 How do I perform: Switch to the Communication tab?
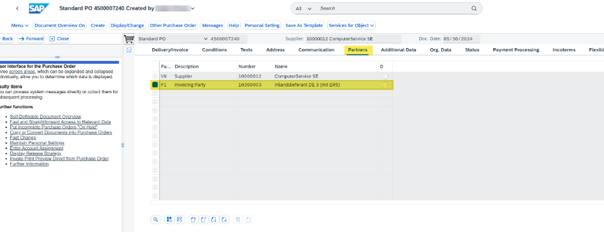[x=316, y=50]
